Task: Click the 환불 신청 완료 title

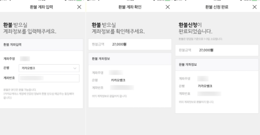Action: [217, 7]
